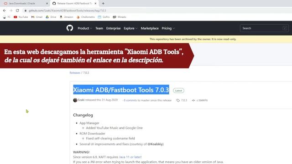Click the App Manager changelog item
The image size is (292, 164).
tap(89, 123)
